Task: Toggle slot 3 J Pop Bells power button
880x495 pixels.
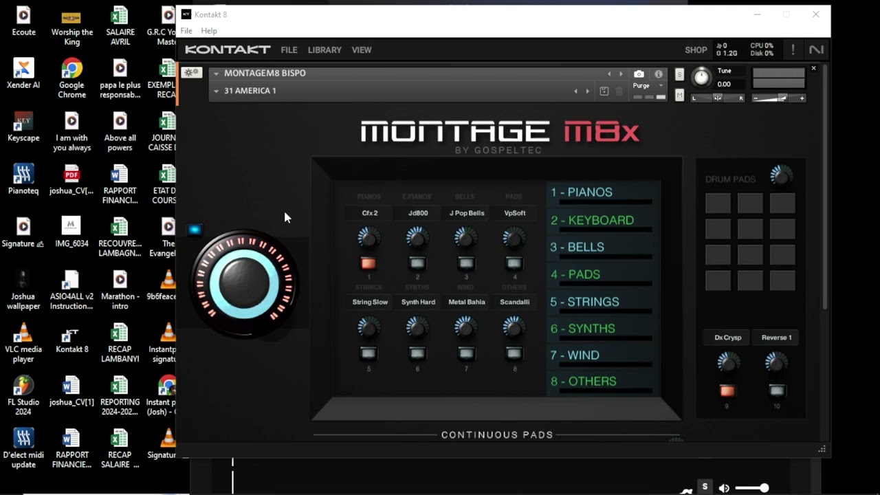Action: (466, 263)
